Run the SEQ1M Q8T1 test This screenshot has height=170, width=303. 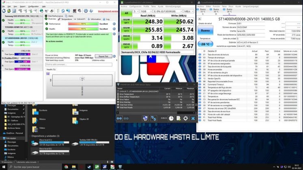127,21
